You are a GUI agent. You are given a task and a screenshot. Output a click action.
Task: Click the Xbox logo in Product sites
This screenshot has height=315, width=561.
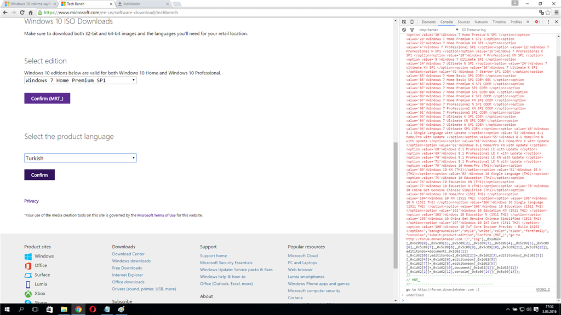coord(28,294)
